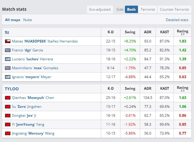Click China flag beside Jee
The image size is (194, 142).
[8, 116]
